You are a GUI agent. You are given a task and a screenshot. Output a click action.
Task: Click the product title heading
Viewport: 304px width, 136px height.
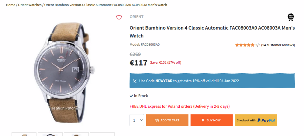click(x=212, y=32)
